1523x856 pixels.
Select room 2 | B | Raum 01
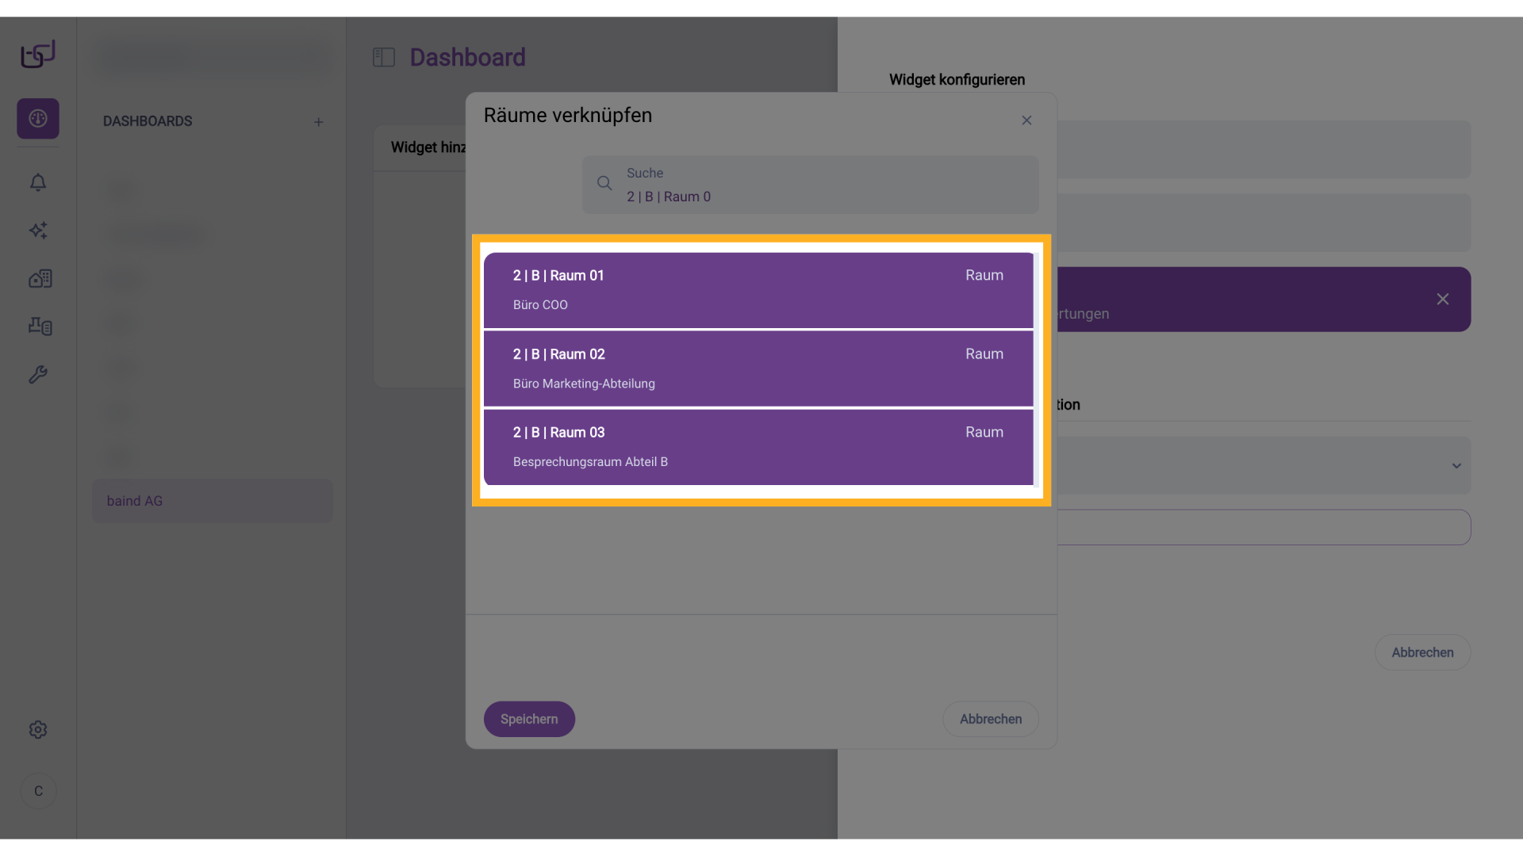click(x=758, y=290)
